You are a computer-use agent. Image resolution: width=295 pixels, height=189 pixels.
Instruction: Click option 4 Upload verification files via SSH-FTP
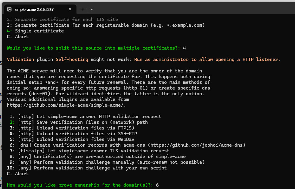point(73,134)
